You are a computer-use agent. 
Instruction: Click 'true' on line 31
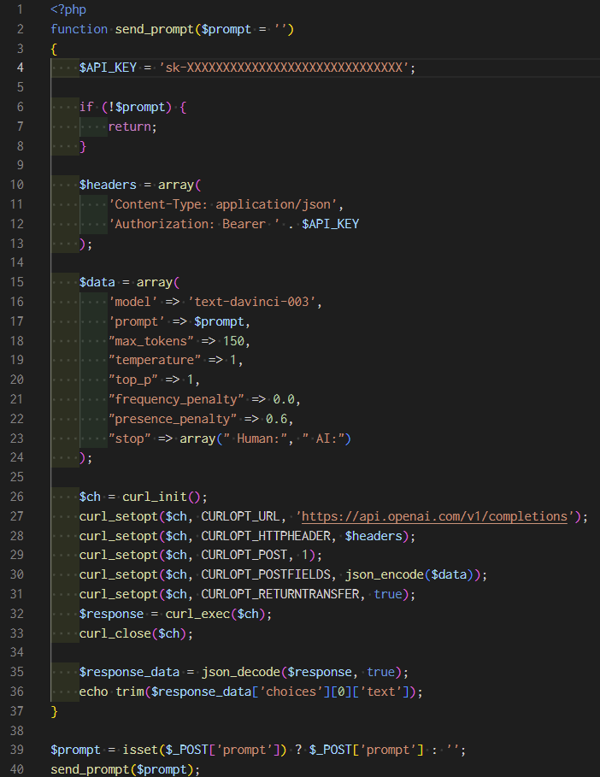click(388, 594)
